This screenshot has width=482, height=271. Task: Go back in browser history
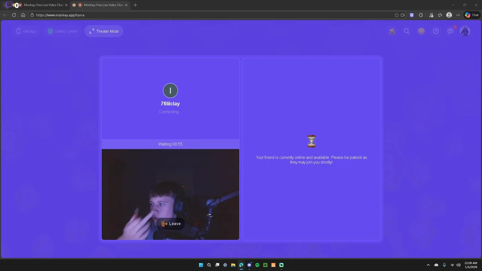(5, 15)
